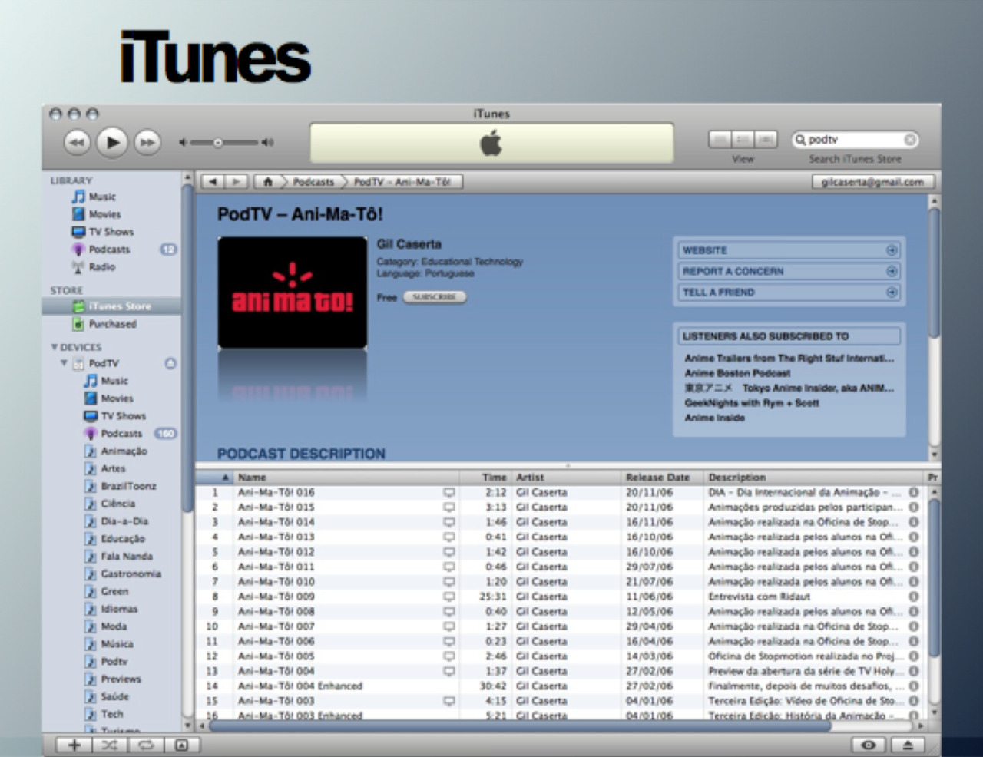Click the Fast-forward (next track) button

coord(147,142)
